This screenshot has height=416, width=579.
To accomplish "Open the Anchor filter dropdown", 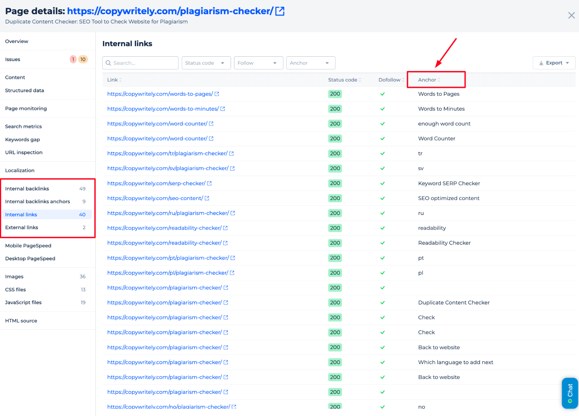I will coord(310,63).
